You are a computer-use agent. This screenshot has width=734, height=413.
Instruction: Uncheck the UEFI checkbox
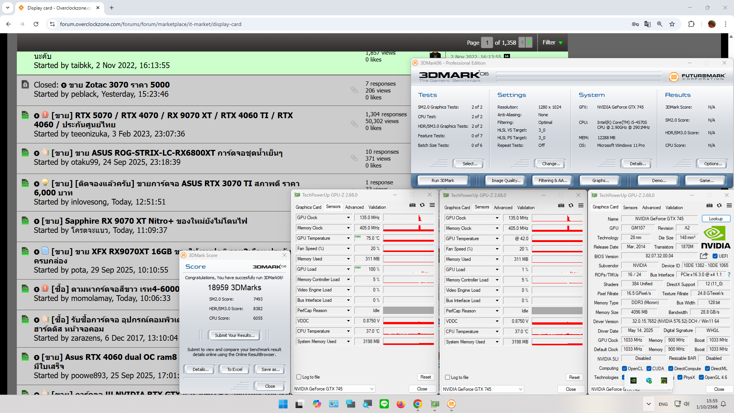tap(715, 256)
